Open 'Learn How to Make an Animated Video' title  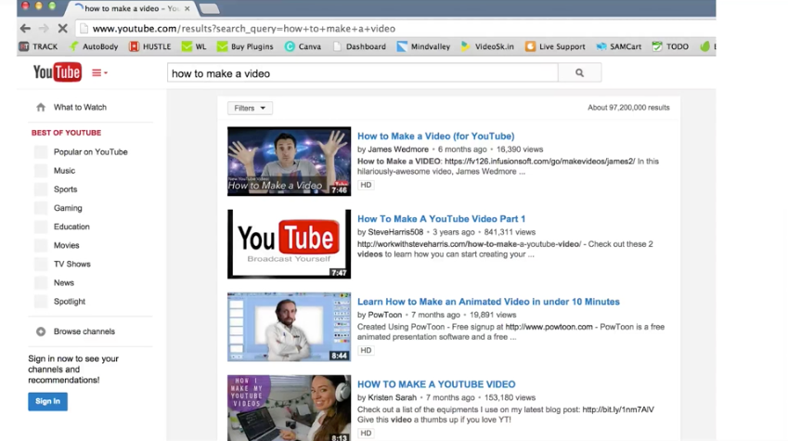[x=488, y=302]
